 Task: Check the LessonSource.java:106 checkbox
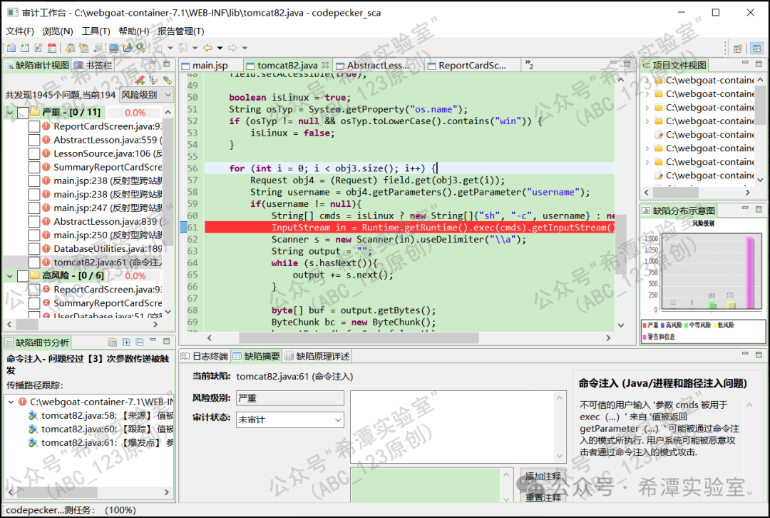(34, 154)
